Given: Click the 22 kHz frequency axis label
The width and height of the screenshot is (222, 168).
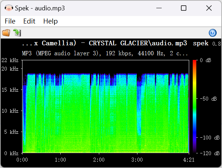Looking at the screenshot, I should coord(10,60).
